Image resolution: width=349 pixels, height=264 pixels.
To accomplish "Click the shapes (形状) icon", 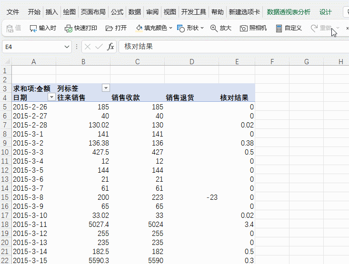I will [181, 28].
